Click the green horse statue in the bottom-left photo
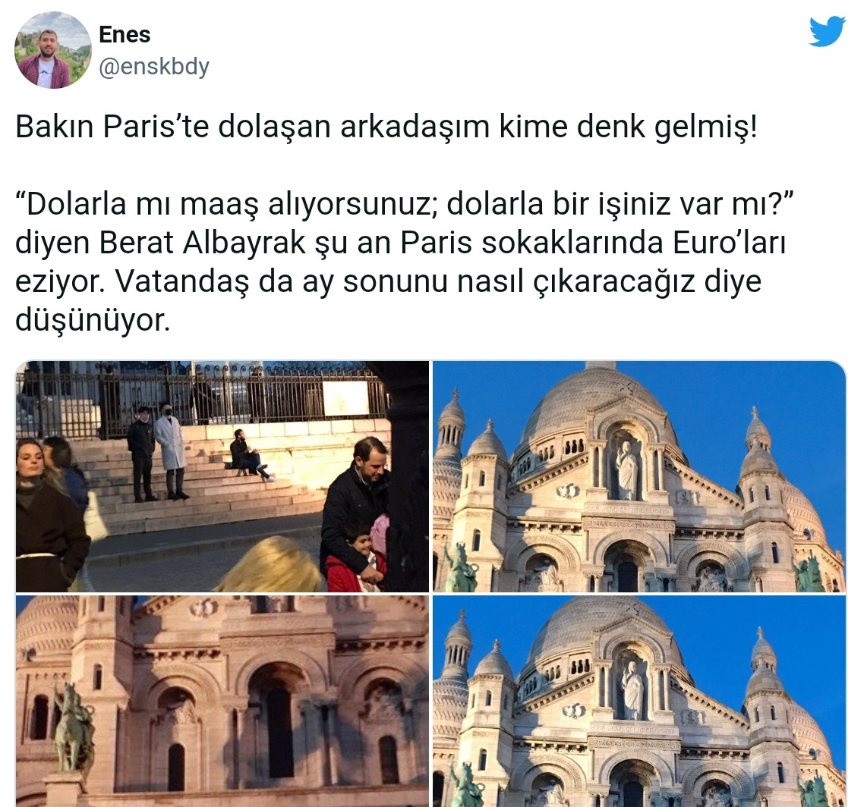848x807 pixels. click(72, 727)
